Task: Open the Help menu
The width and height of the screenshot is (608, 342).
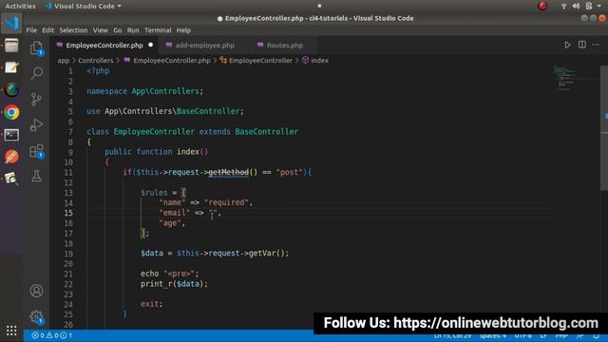Action: point(183,30)
